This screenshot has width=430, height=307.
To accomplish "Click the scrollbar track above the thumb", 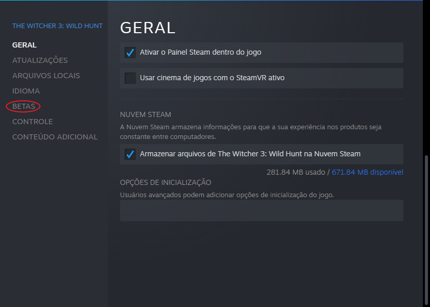I will pos(425,77).
